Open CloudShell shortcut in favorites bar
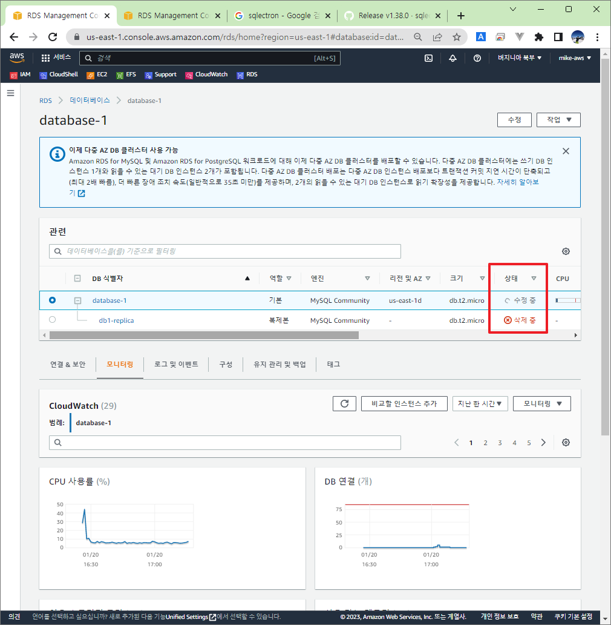The width and height of the screenshot is (611, 625). point(59,75)
